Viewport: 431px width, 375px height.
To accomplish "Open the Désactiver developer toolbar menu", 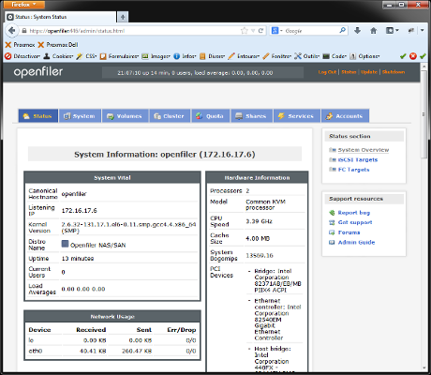I will pos(22,56).
